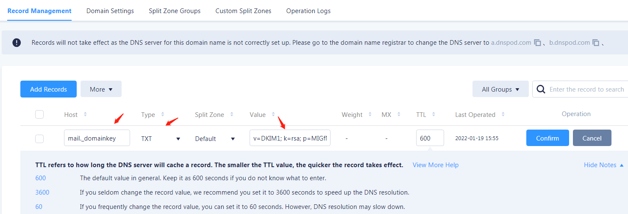
Task: Open the More actions dropdown
Action: click(101, 89)
